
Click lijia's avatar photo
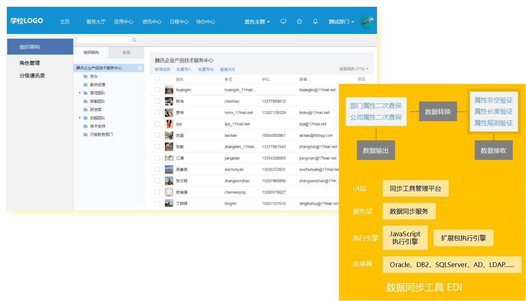pyautogui.click(x=169, y=124)
